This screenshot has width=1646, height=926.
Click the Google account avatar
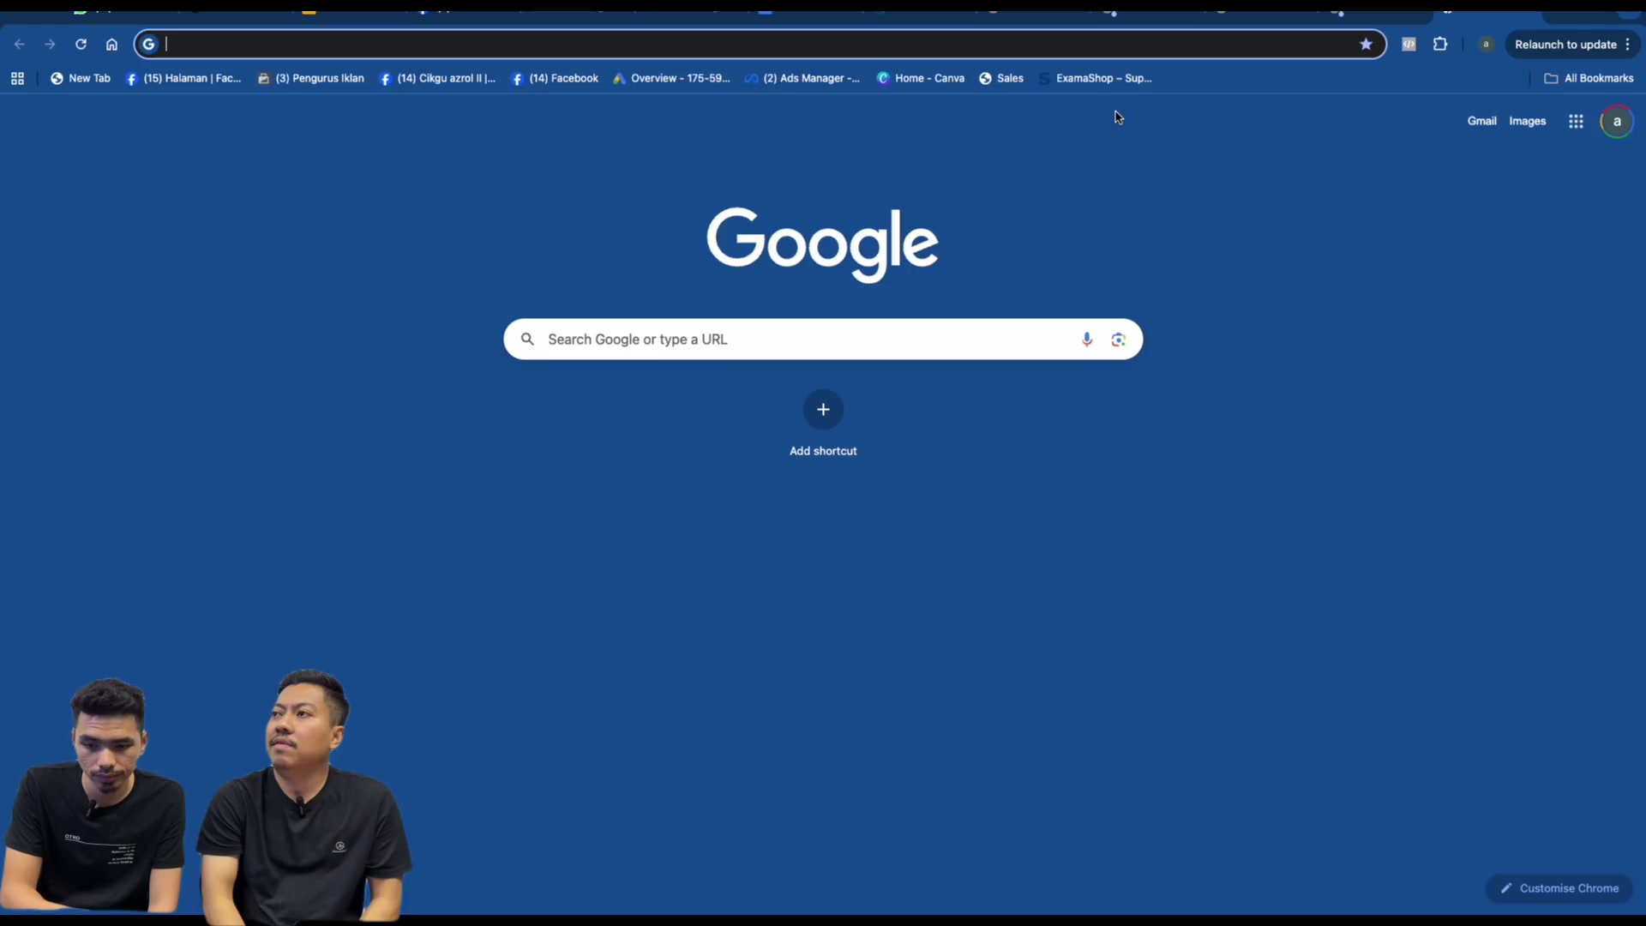coord(1617,121)
